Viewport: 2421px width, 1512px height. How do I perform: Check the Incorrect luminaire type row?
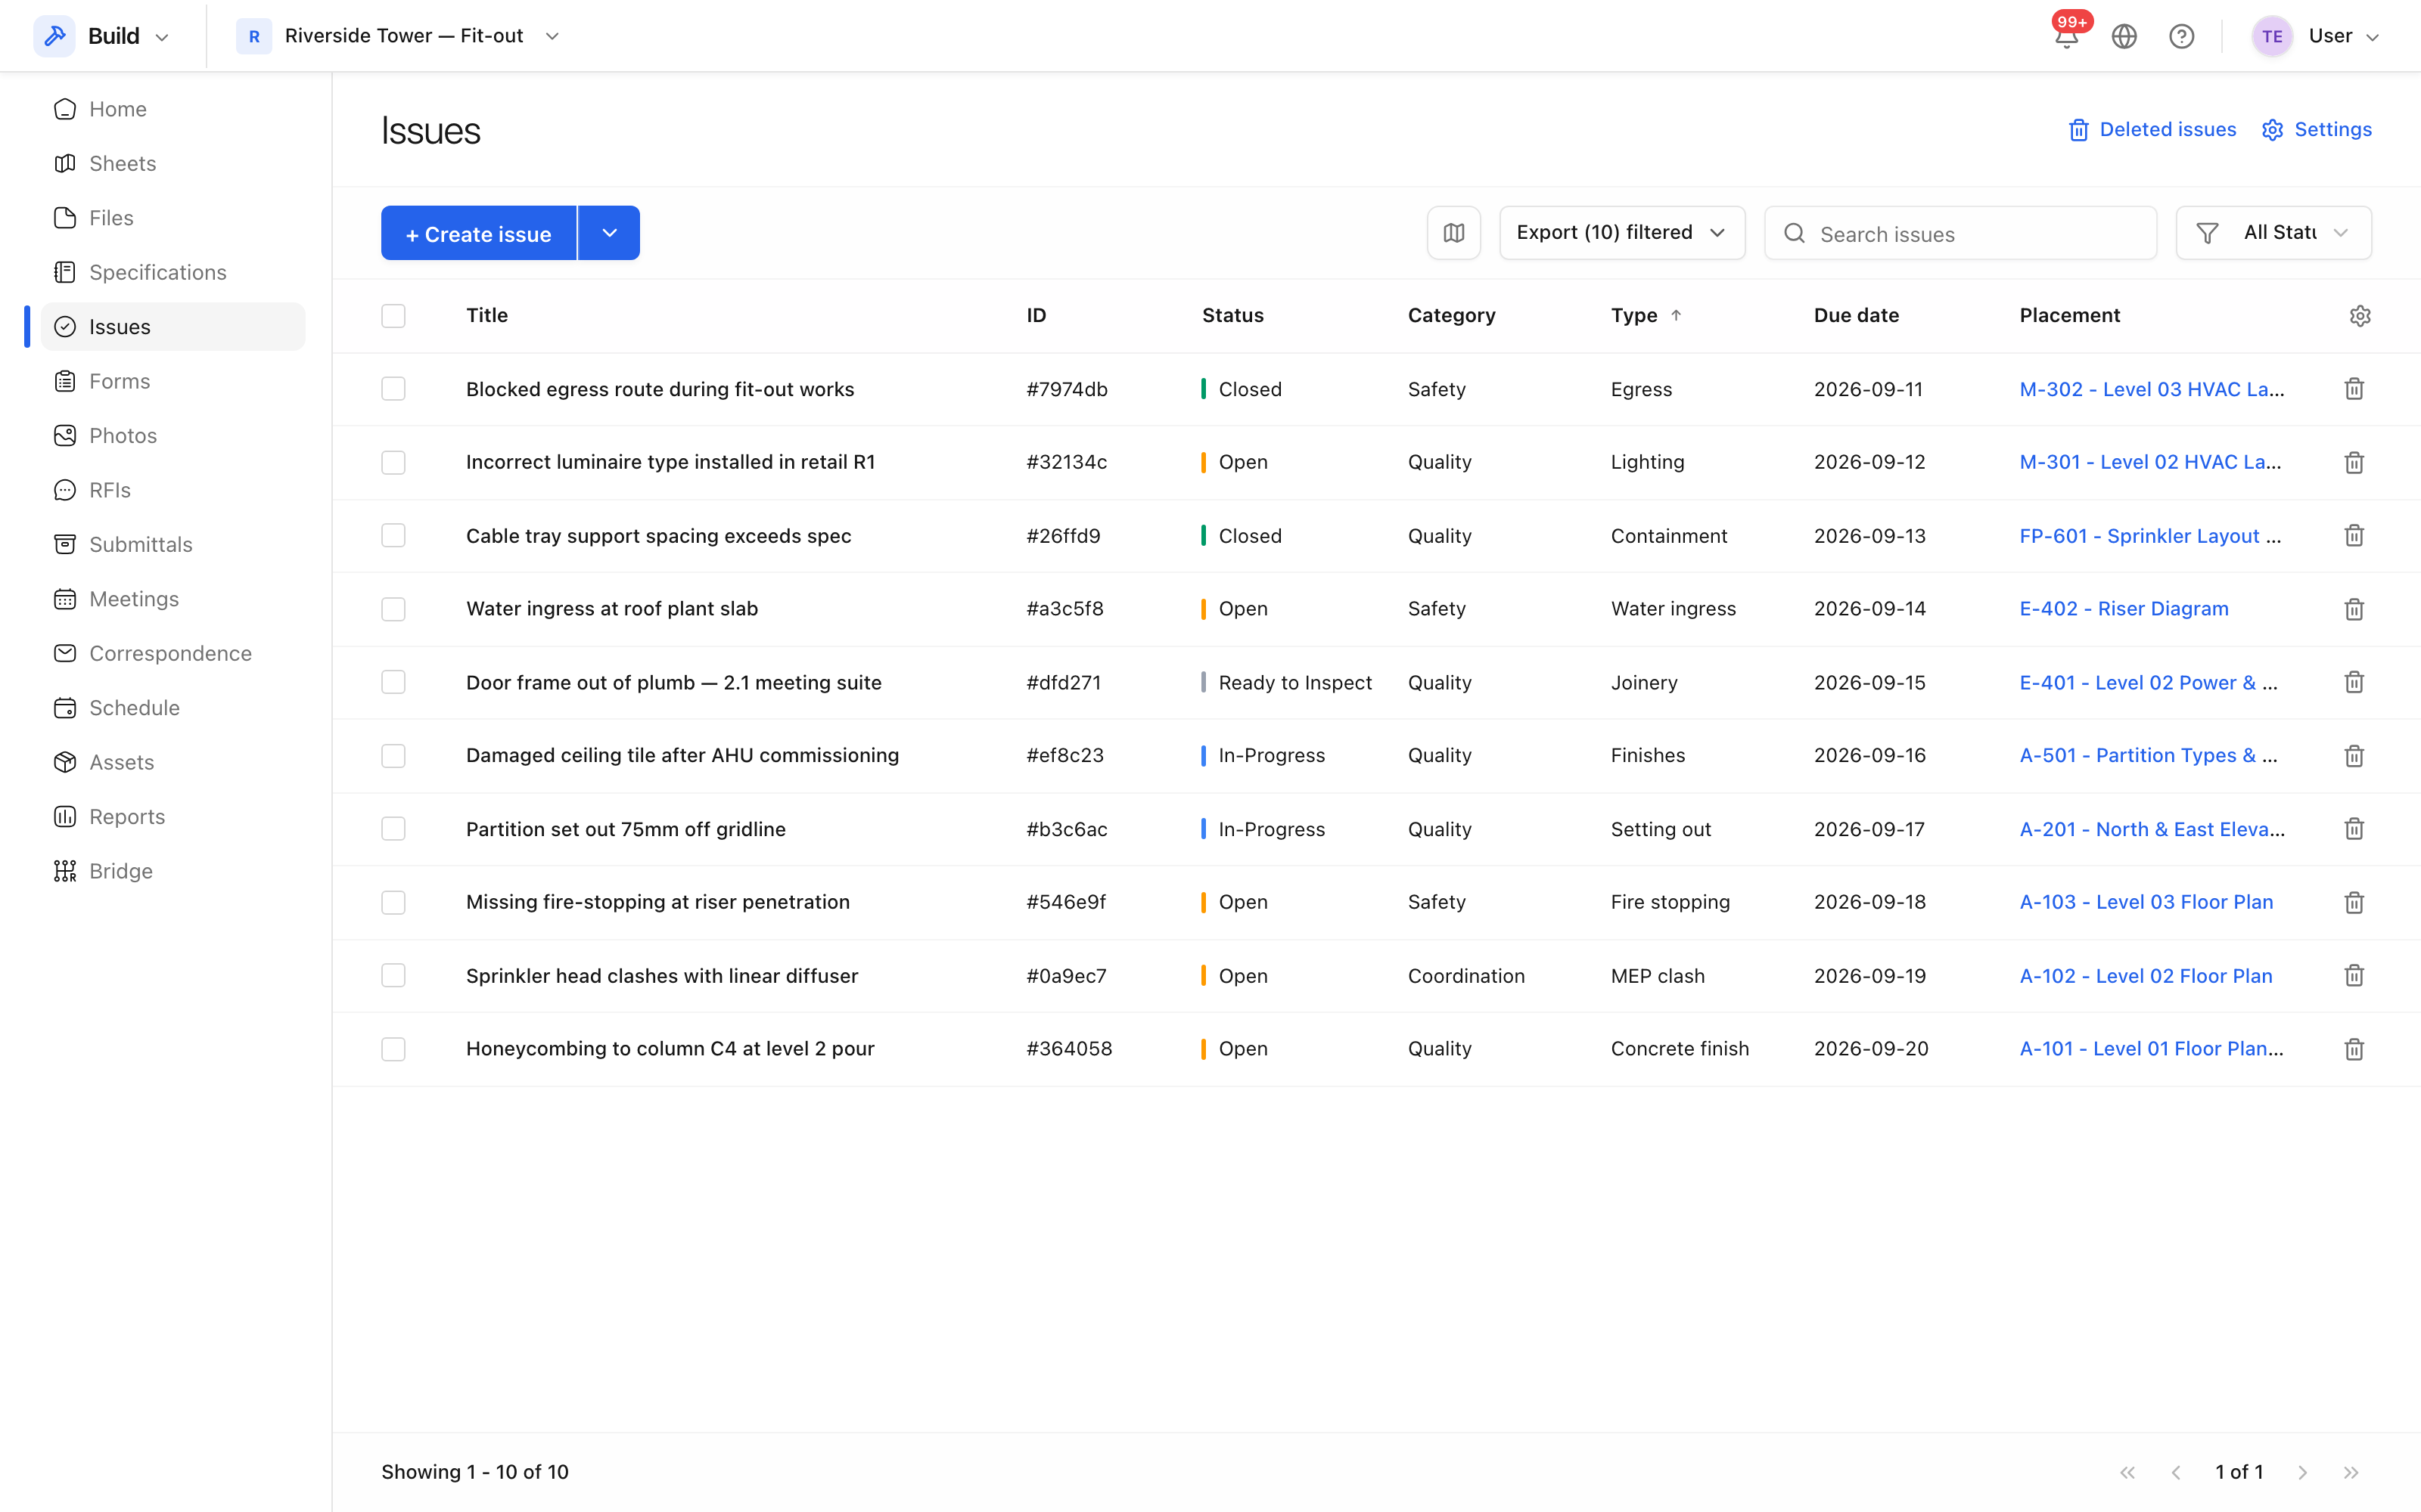(393, 462)
